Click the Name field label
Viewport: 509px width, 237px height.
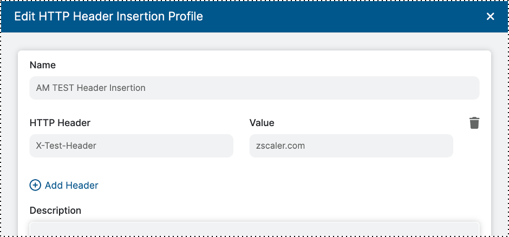click(43, 65)
